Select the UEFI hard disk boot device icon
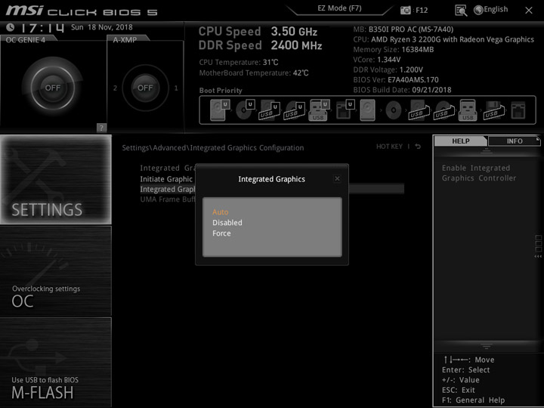544x408 pixels. [x=220, y=110]
